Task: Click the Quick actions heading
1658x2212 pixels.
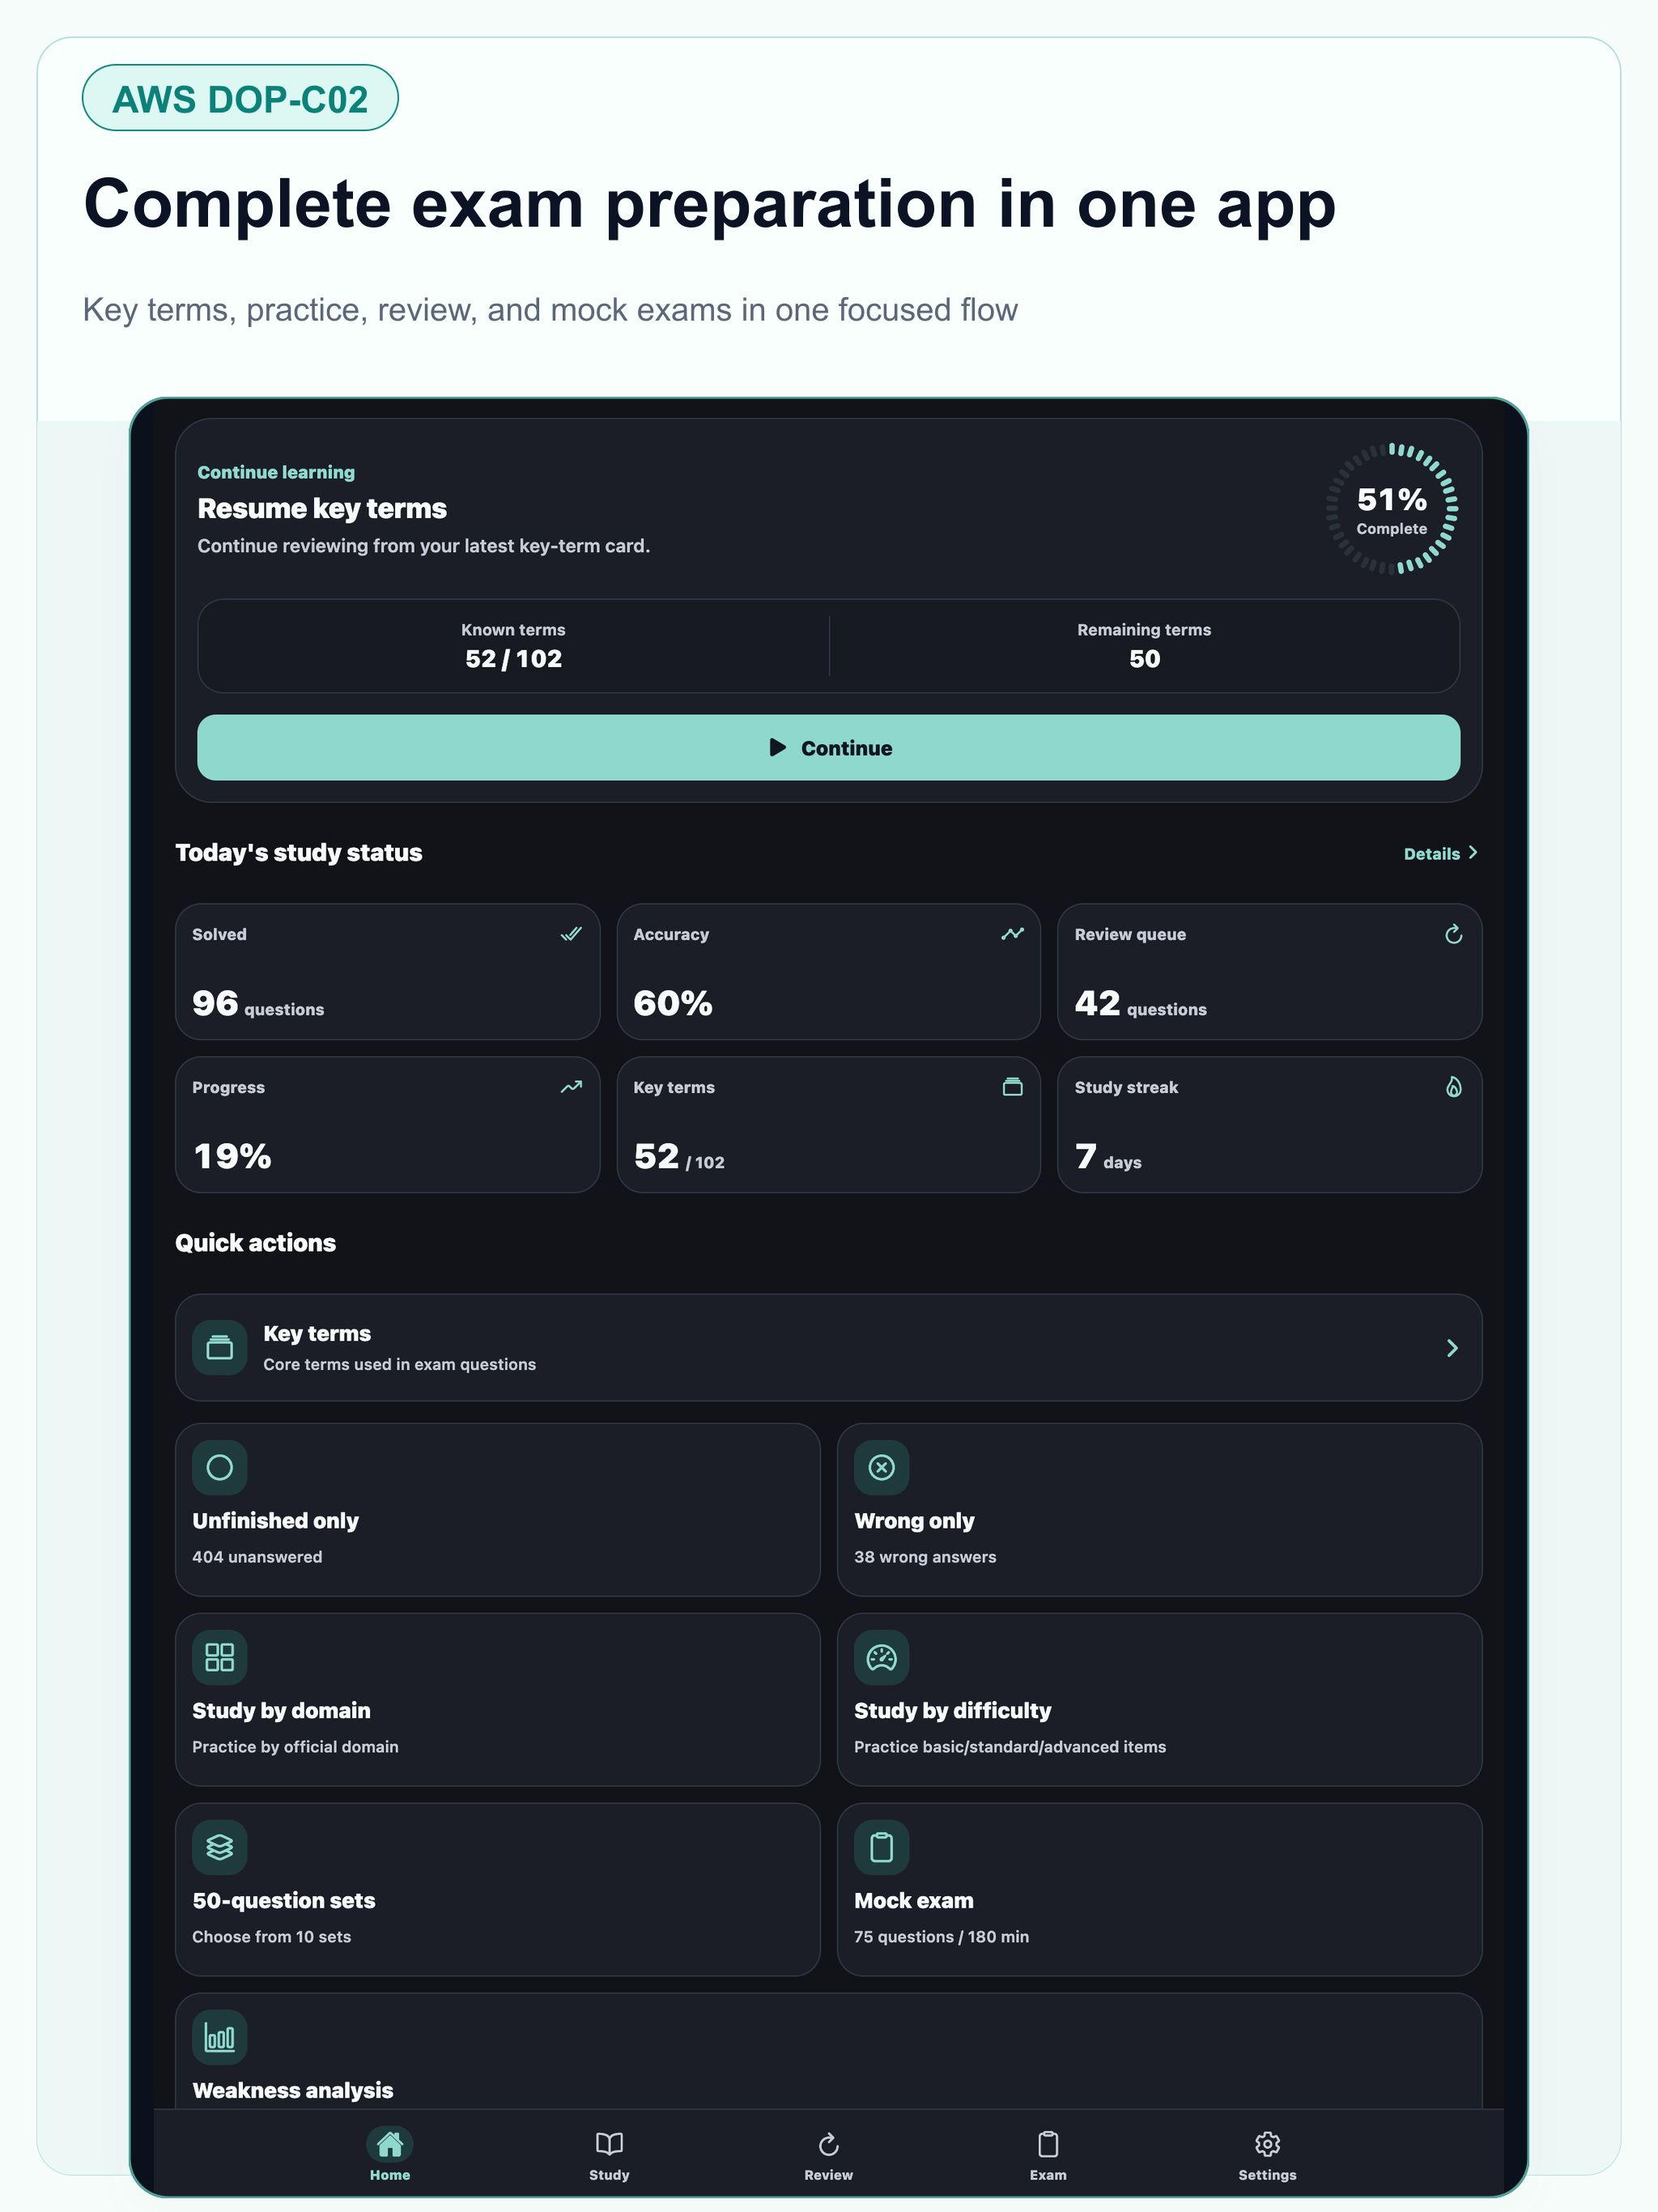Action: pos(255,1242)
